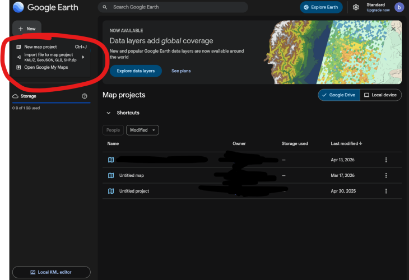Open more options for Untitled project row
This screenshot has height=280, width=409.
[x=386, y=191]
